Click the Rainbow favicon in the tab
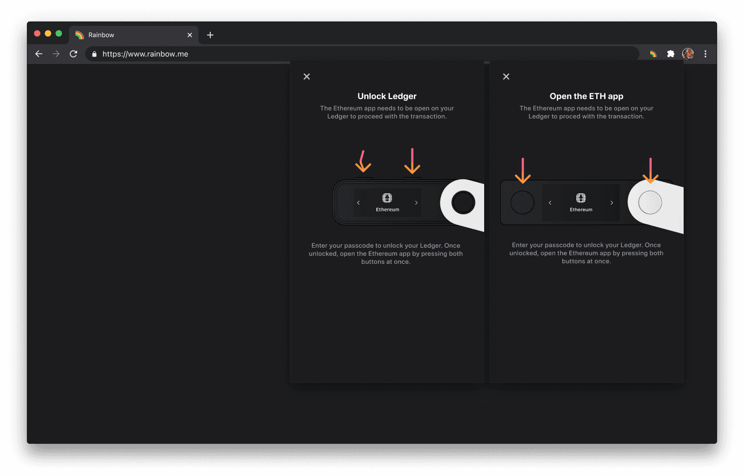The height and width of the screenshot is (476, 744). click(79, 35)
